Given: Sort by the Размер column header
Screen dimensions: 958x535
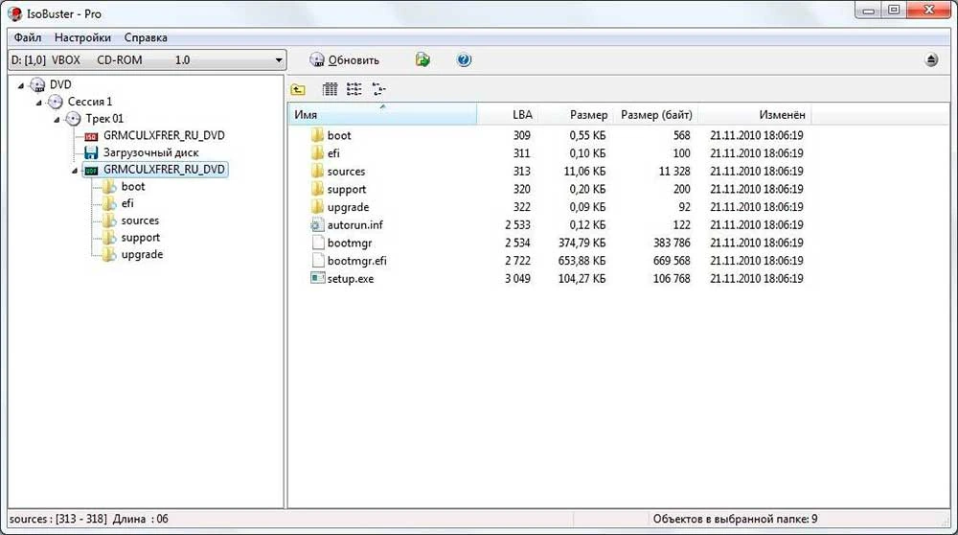Looking at the screenshot, I should click(575, 114).
